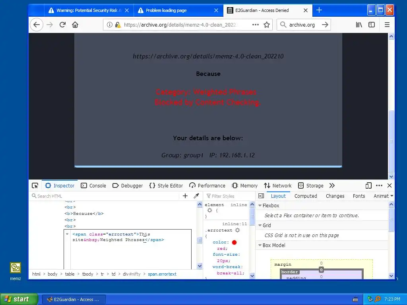Close the E2Guardian - Access Denied tab
The height and width of the screenshot is (305, 407).
(x=306, y=10)
